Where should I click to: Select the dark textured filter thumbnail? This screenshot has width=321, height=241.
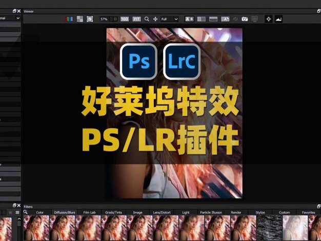[269, 228]
